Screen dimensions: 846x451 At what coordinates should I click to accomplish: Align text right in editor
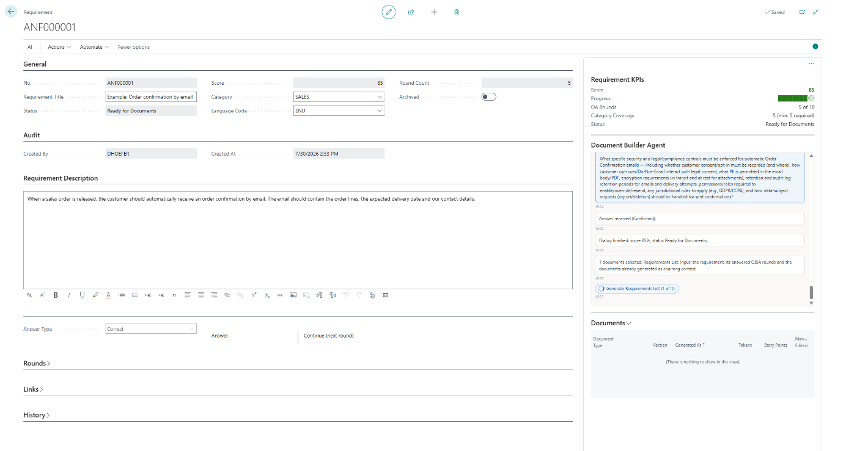tap(214, 295)
